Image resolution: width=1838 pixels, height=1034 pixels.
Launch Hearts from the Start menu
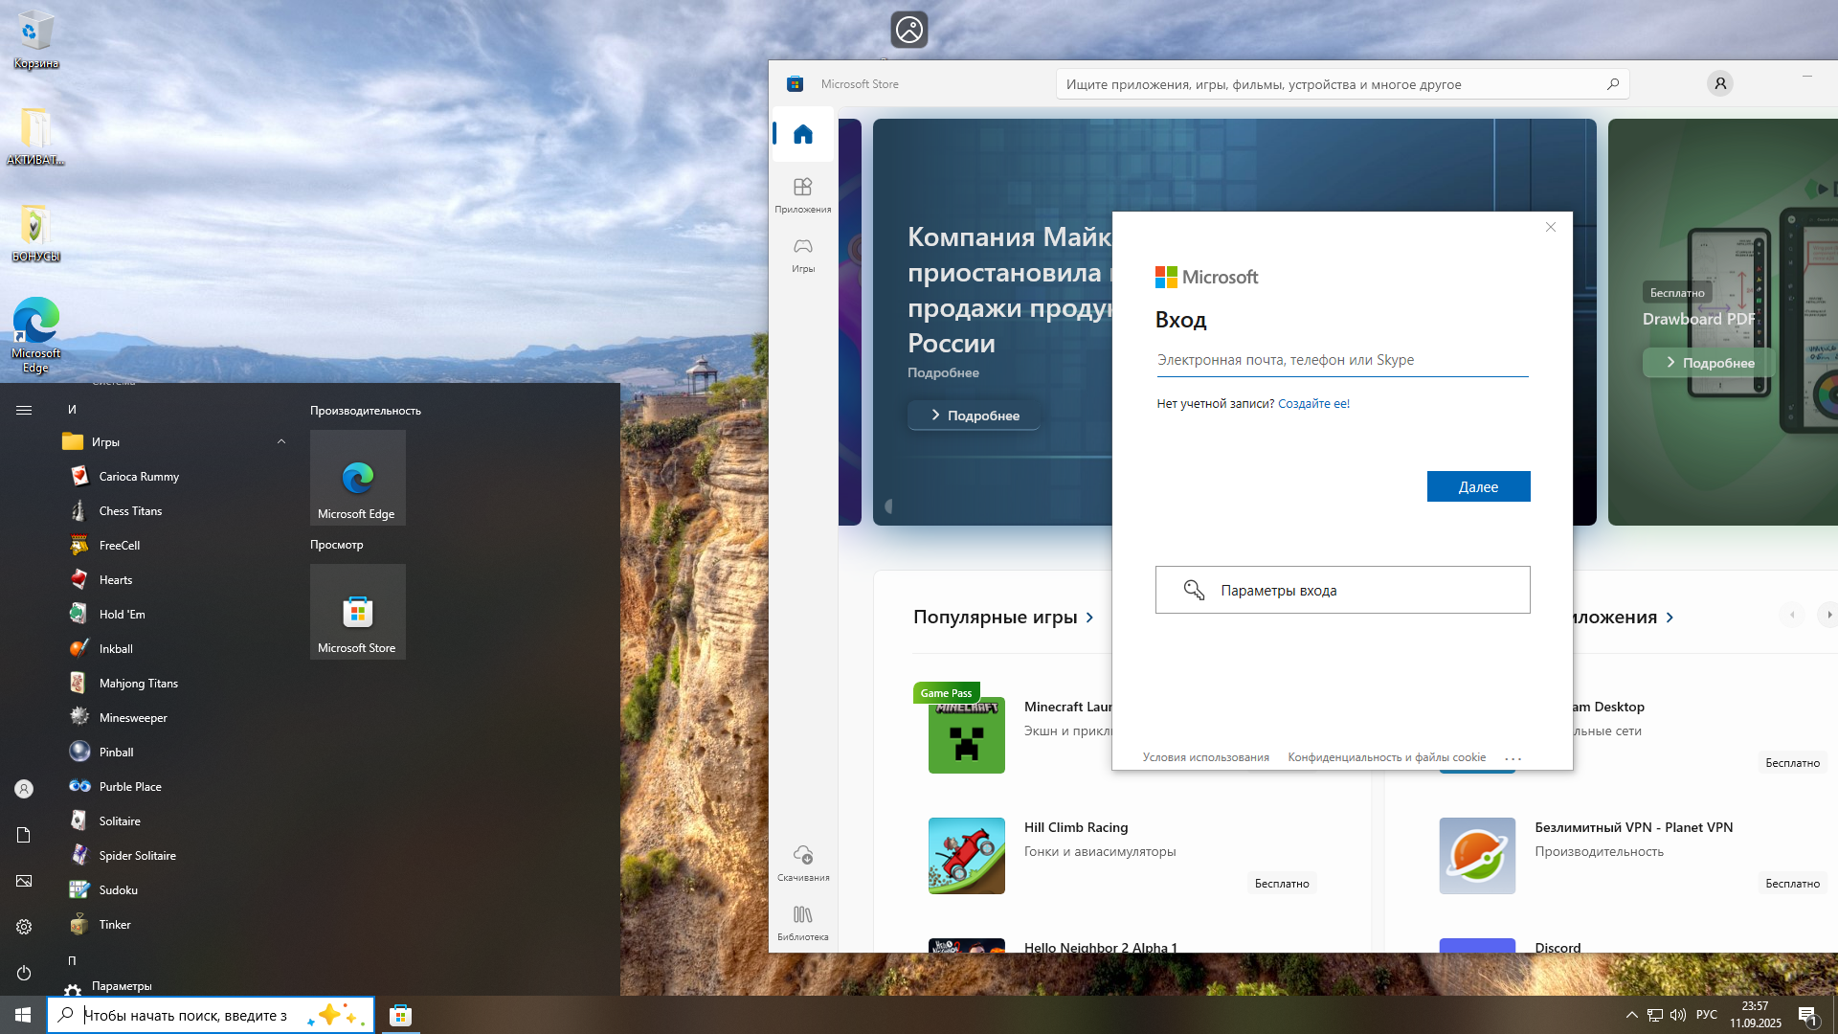pyautogui.click(x=172, y=580)
